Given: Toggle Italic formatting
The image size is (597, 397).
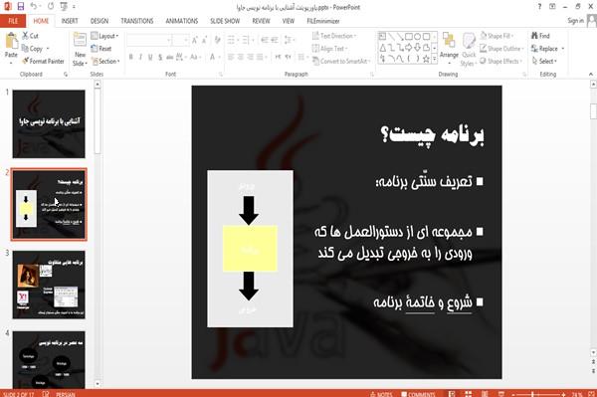Looking at the screenshot, I should tap(140, 57).
